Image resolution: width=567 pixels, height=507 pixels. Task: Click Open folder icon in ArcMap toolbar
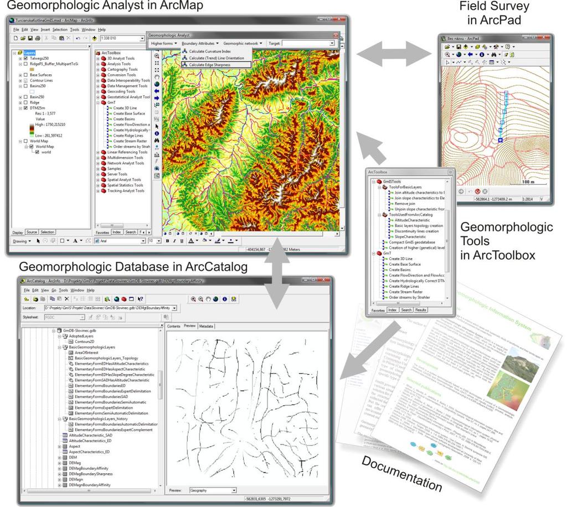click(x=23, y=38)
